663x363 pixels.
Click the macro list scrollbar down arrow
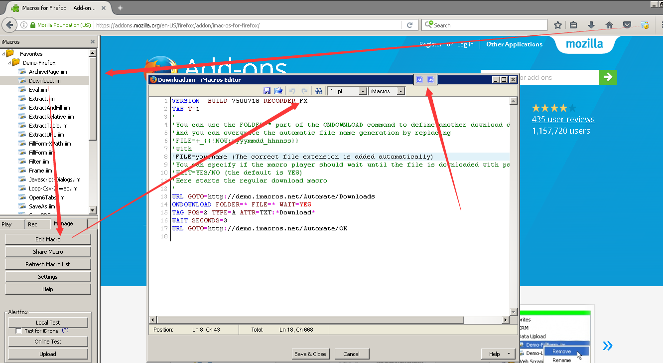coord(93,210)
